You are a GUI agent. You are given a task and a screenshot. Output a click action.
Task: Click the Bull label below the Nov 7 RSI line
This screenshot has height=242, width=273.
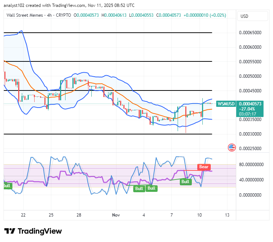(185, 182)
